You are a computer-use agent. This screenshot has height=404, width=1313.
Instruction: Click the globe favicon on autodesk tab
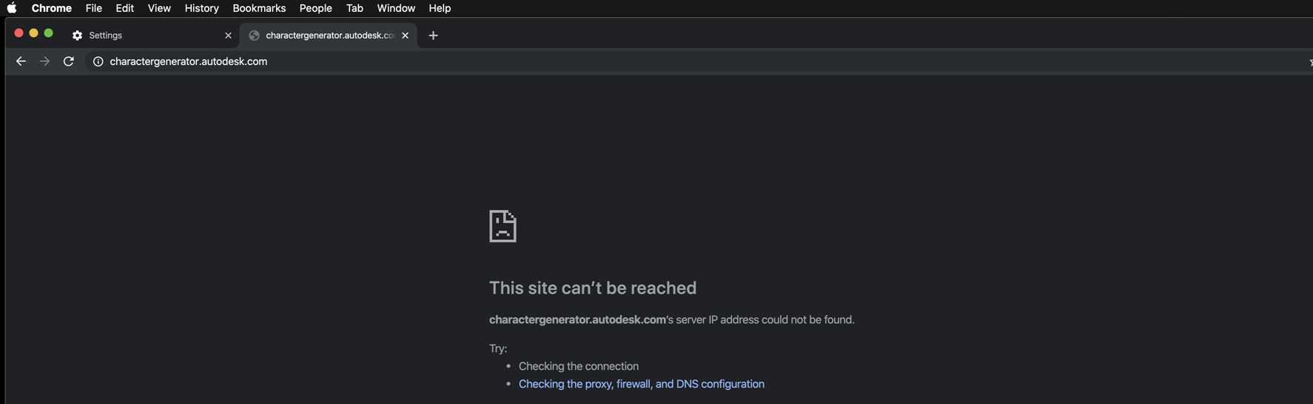pos(254,35)
